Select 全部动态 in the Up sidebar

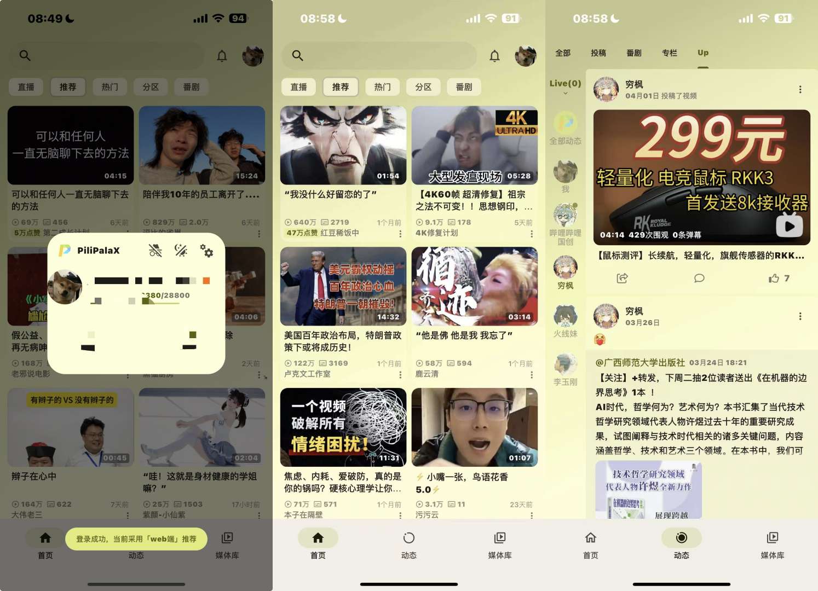tap(566, 129)
